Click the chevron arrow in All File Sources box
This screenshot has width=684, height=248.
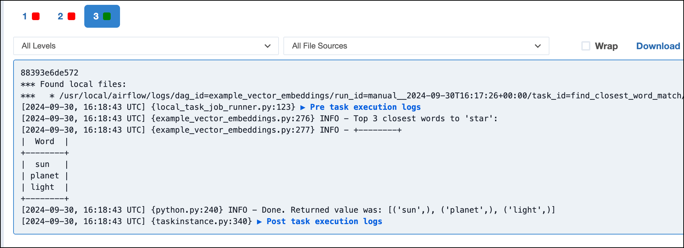[538, 46]
